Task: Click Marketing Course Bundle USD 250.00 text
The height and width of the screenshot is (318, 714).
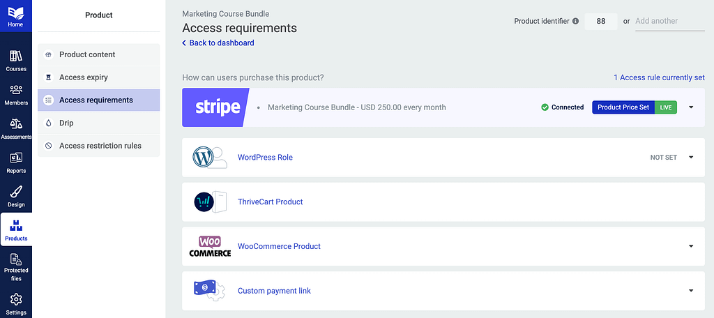Action: [x=356, y=107]
